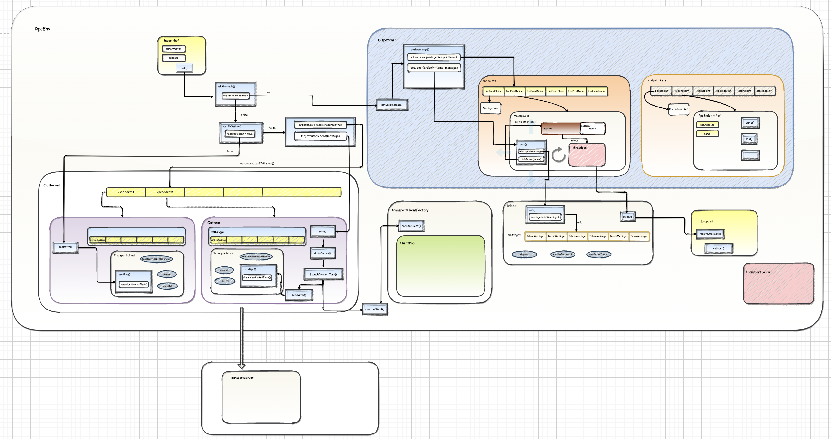Click the active.offer(inbox) label

[526, 122]
